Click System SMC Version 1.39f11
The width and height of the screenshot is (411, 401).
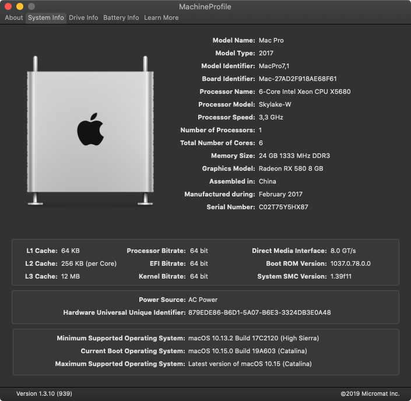tap(341, 276)
